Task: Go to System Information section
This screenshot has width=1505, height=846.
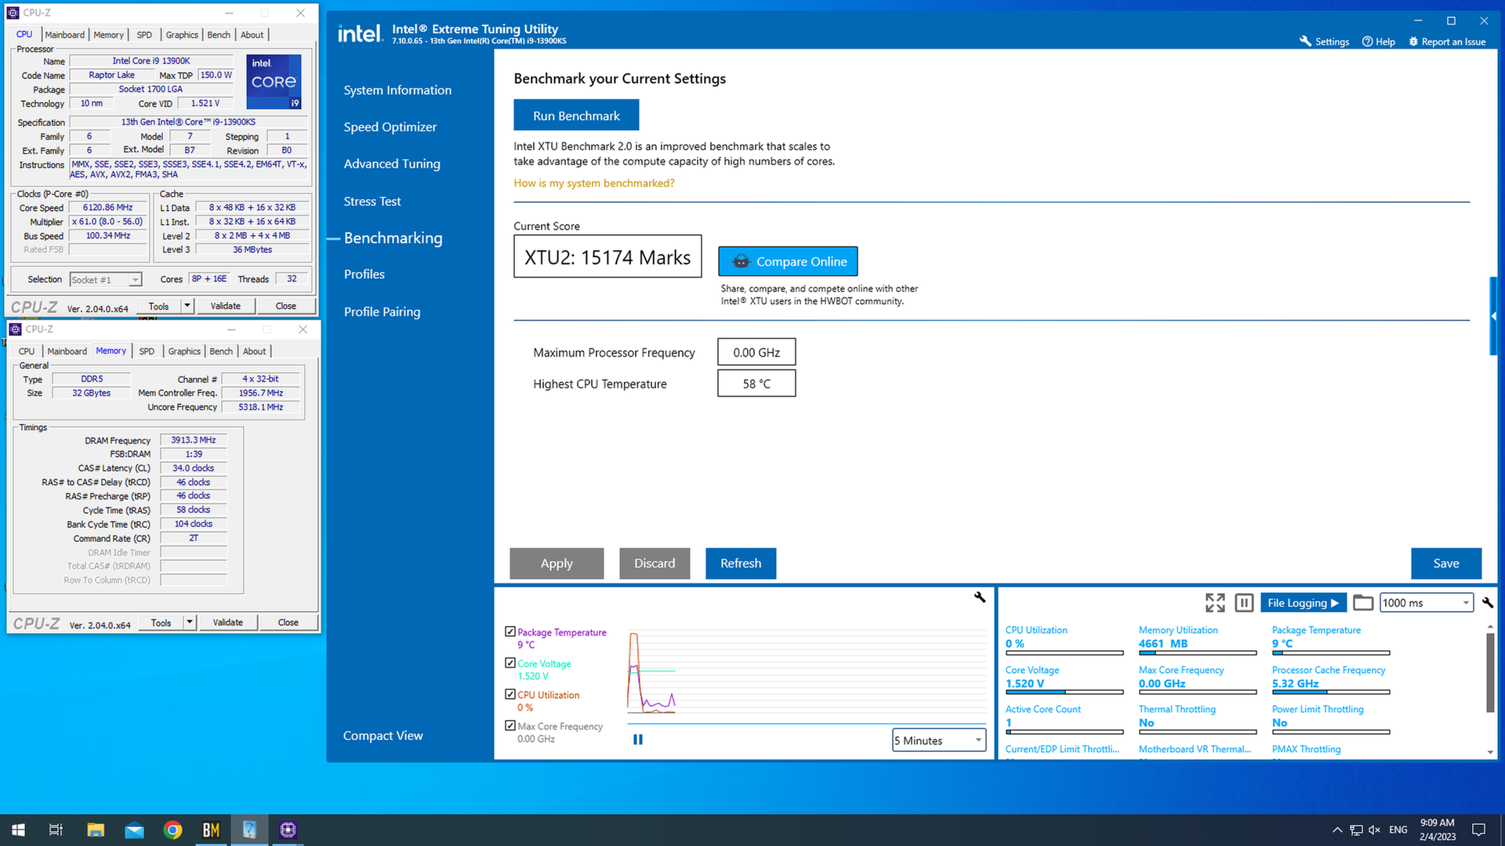Action: [397, 90]
